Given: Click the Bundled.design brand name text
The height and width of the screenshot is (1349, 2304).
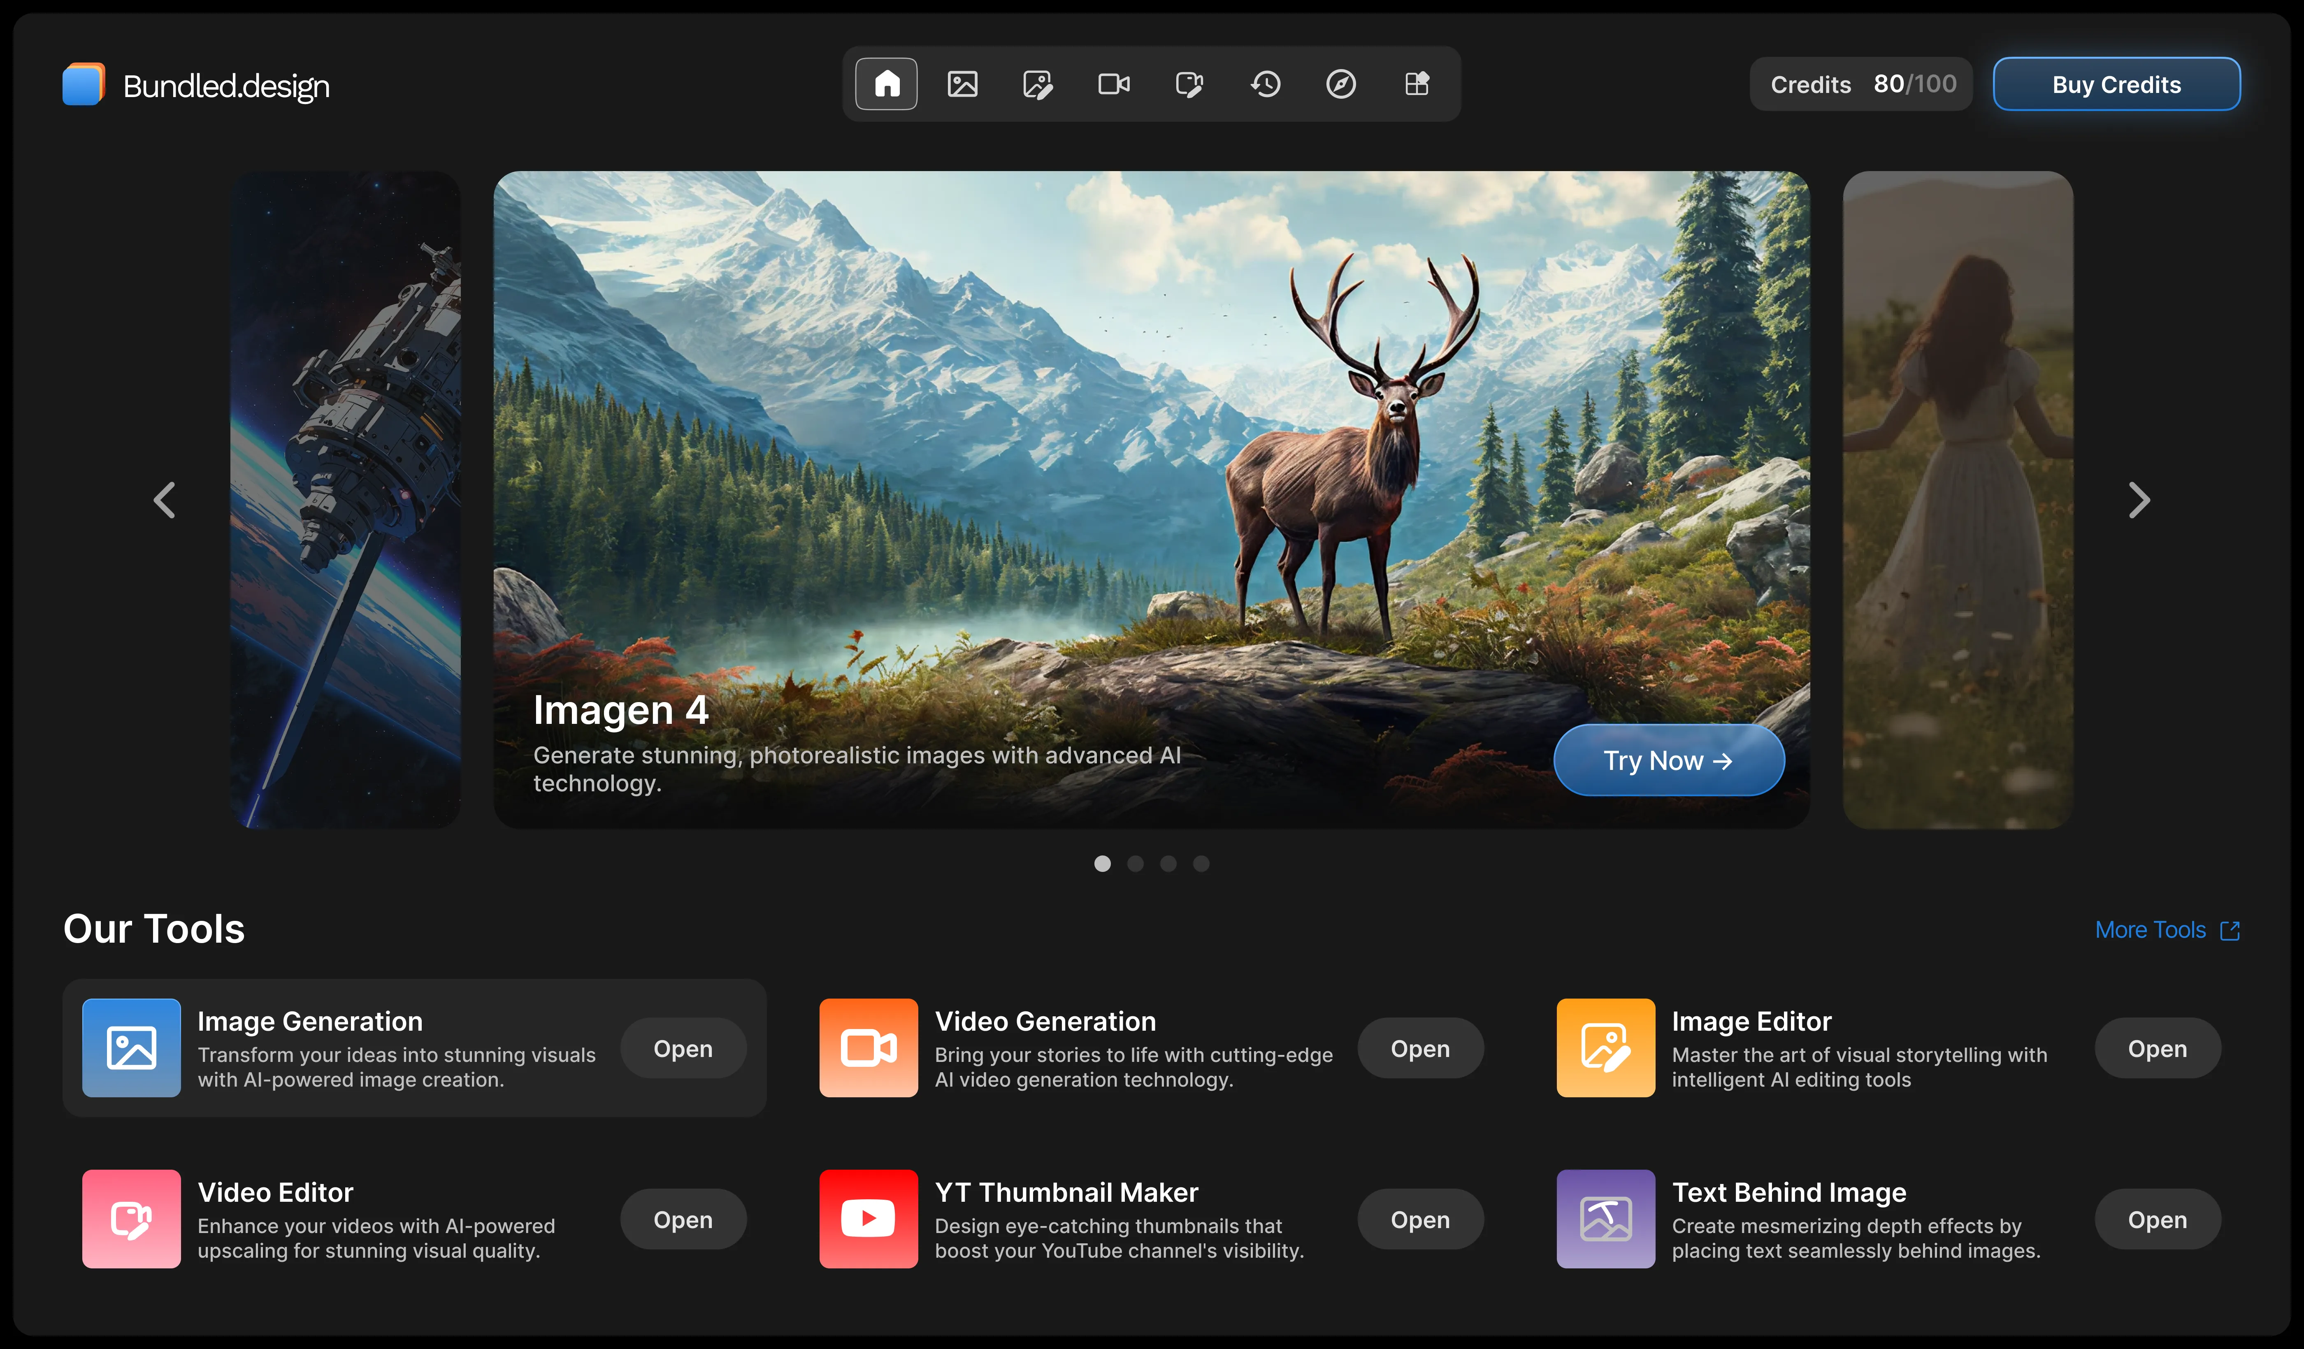Looking at the screenshot, I should click(x=227, y=86).
